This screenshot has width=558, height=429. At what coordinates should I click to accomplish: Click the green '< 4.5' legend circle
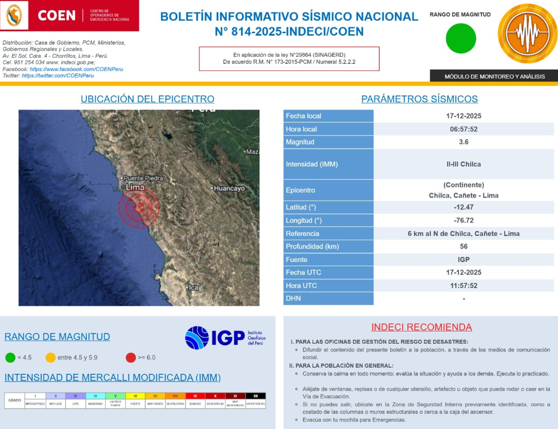click(x=10, y=357)
